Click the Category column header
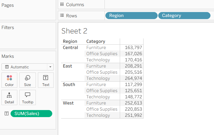214x135 pixels. click(96, 41)
